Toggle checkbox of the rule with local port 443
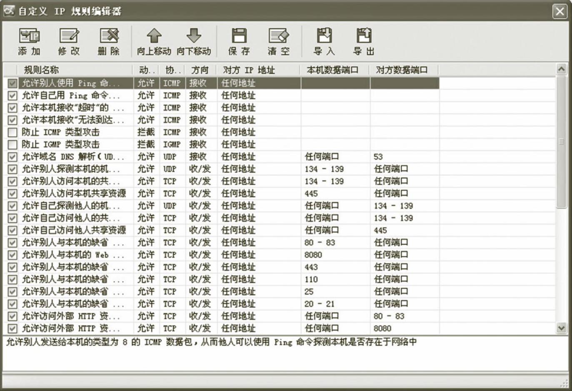This screenshot has height=391, width=572. [12, 267]
